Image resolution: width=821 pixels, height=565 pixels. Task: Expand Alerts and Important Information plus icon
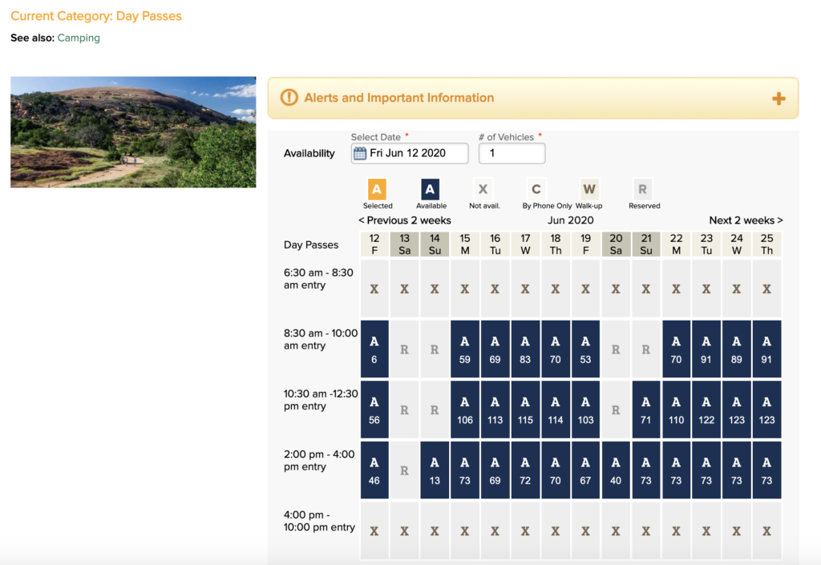pyautogui.click(x=778, y=99)
